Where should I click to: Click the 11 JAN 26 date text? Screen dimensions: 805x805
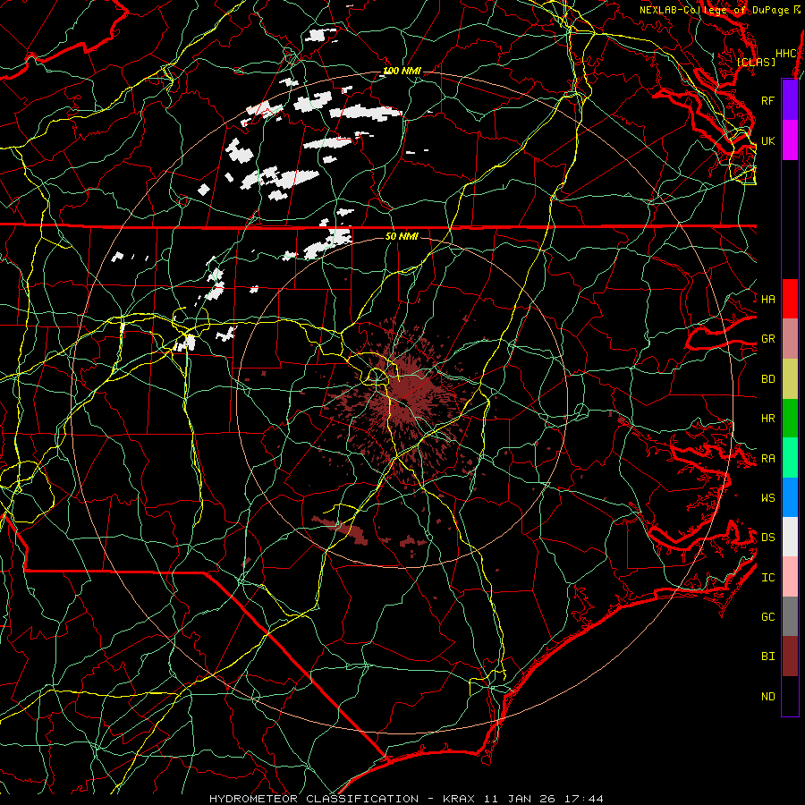coord(520,799)
